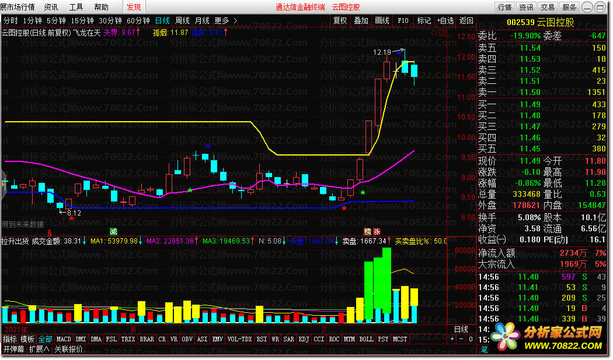Open the 帮助 menu
The height and width of the screenshot is (360, 613).
(101, 7)
